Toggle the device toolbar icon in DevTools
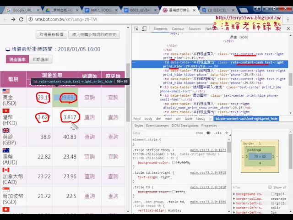Screen dimensions: 293x220 (x=144, y=28)
